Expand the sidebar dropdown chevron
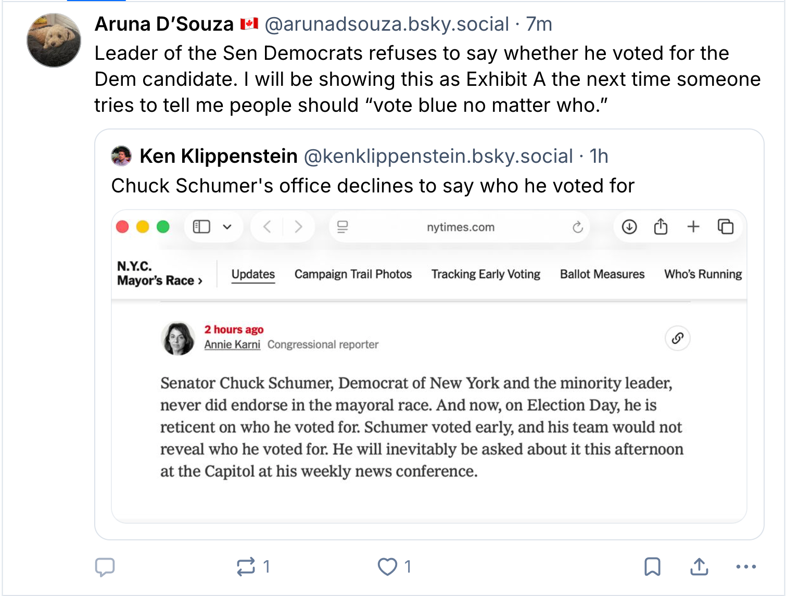Viewport: 786px width, 596px height. coord(227,227)
